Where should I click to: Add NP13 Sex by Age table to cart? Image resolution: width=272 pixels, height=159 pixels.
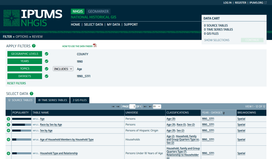9,131
